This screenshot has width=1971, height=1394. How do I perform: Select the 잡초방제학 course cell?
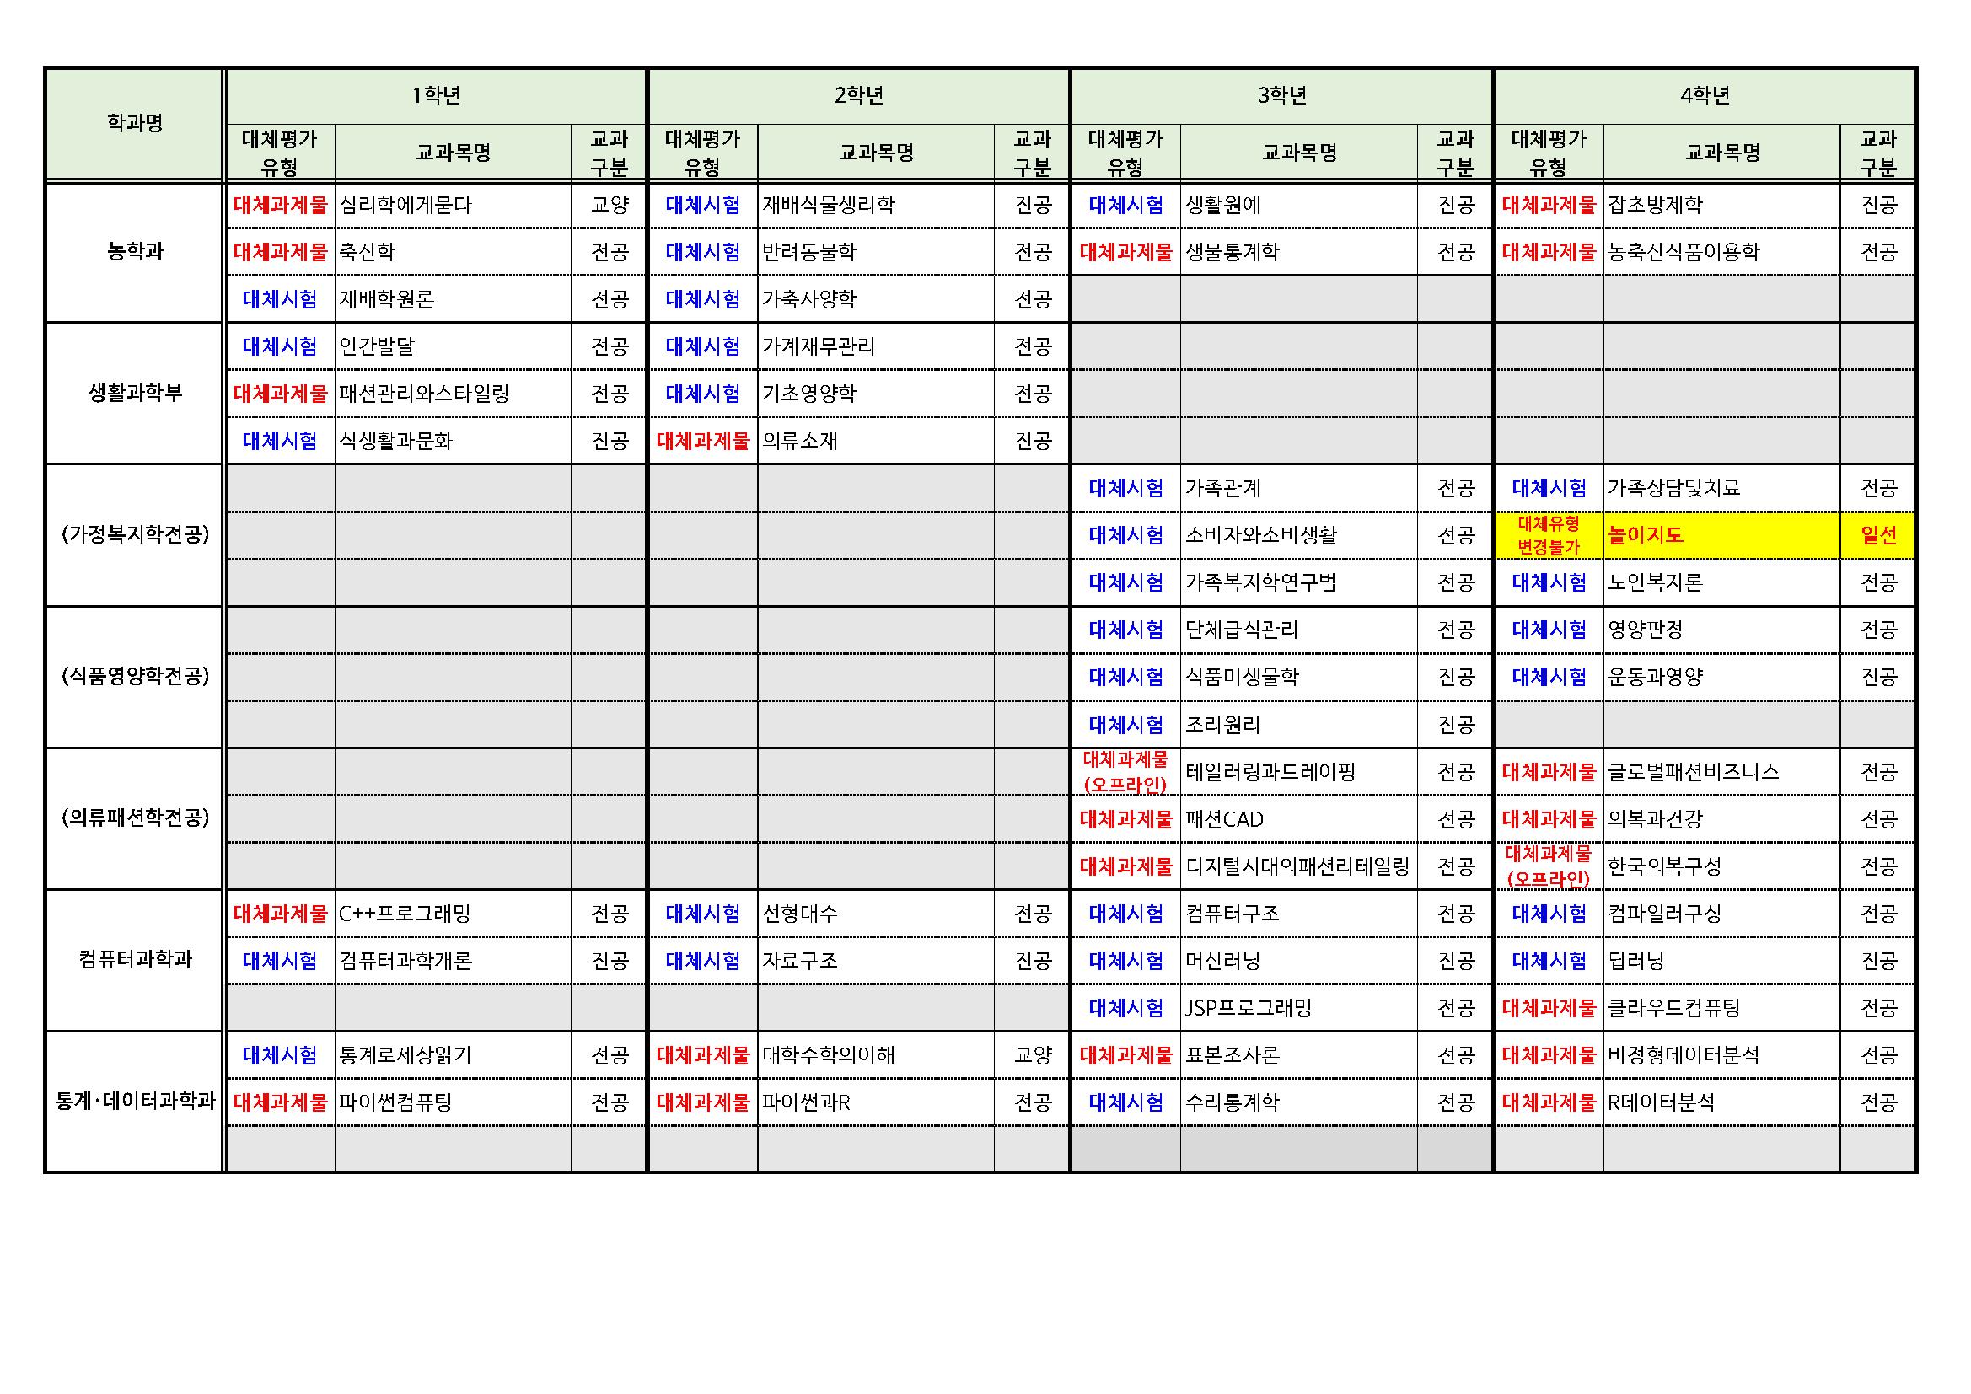(1722, 205)
